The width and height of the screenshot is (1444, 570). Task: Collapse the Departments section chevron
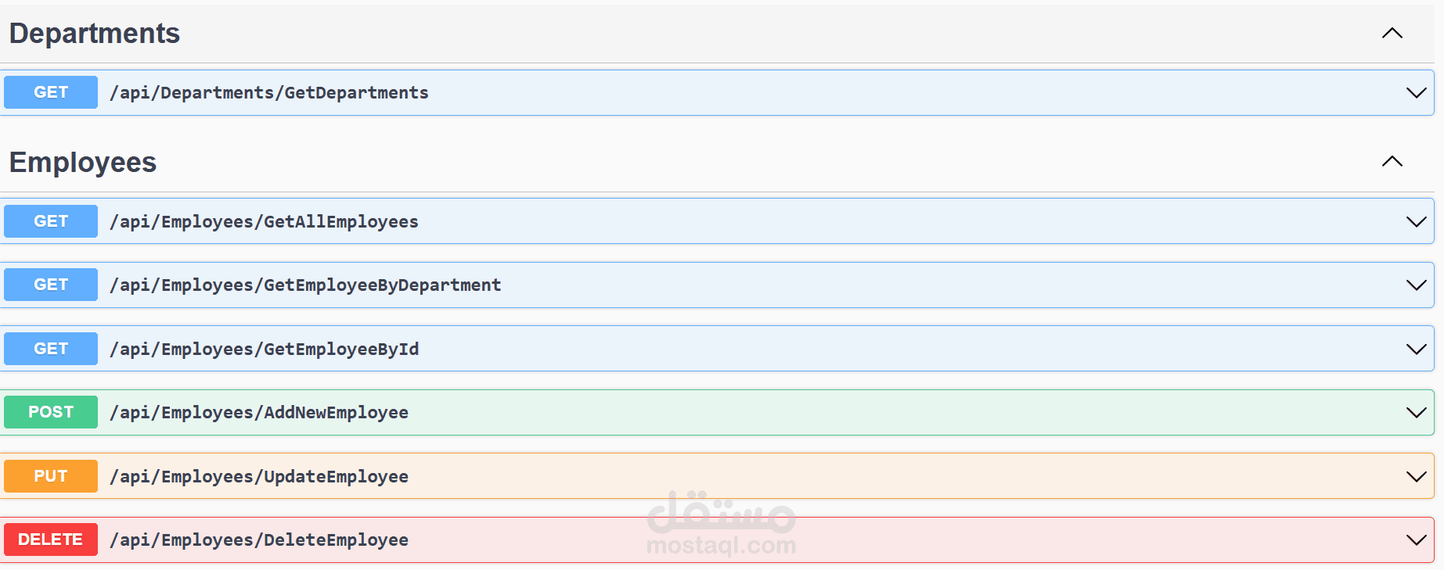coord(1392,33)
